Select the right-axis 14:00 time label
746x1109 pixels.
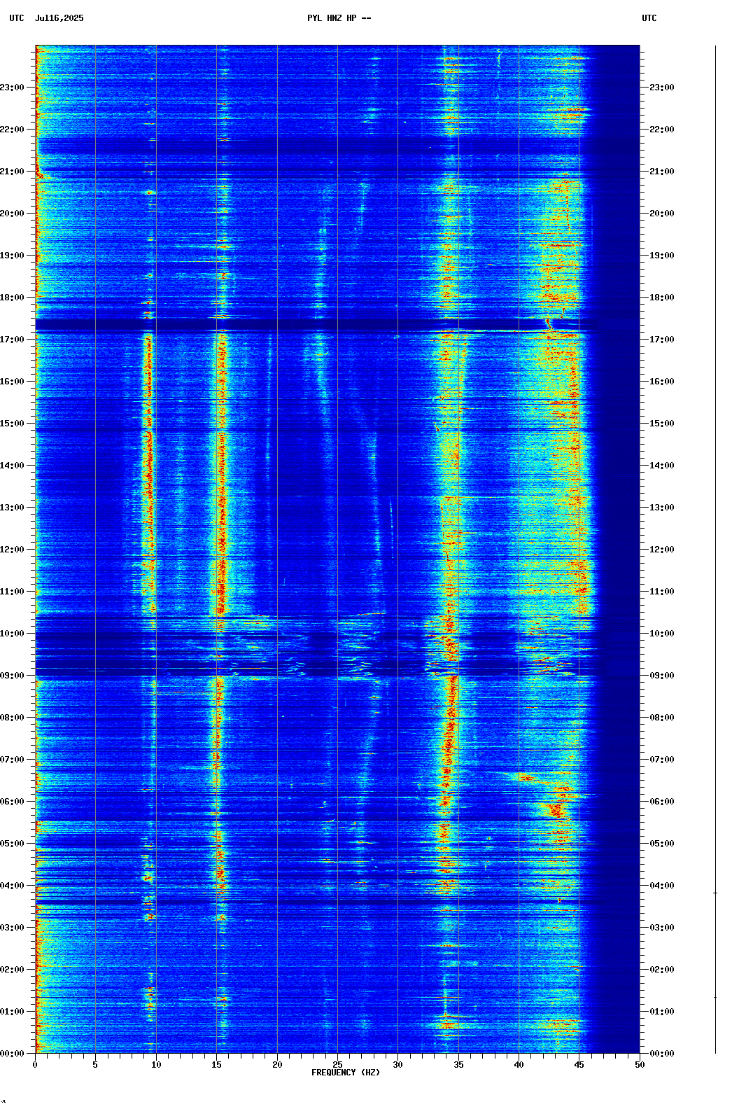coord(662,466)
